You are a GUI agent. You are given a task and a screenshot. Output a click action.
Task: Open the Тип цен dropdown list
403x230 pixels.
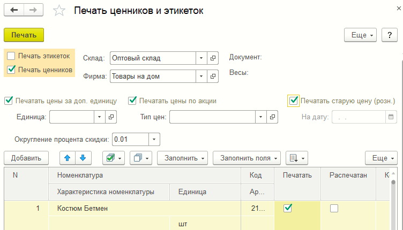coord(260,116)
